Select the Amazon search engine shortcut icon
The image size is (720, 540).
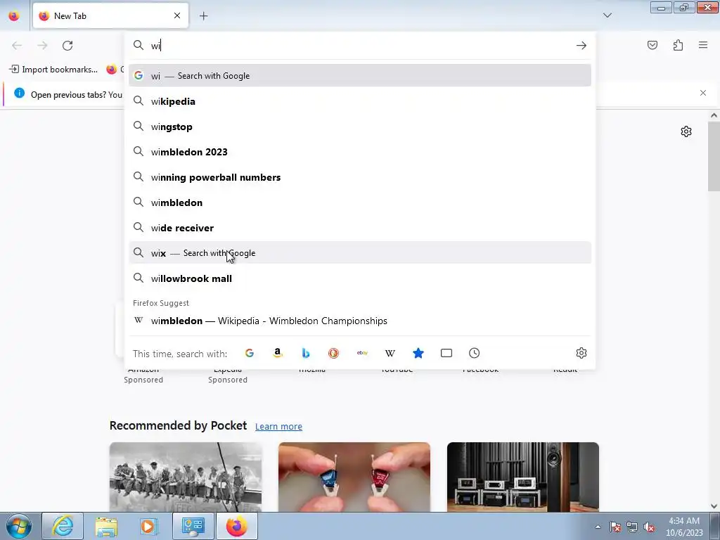click(277, 353)
